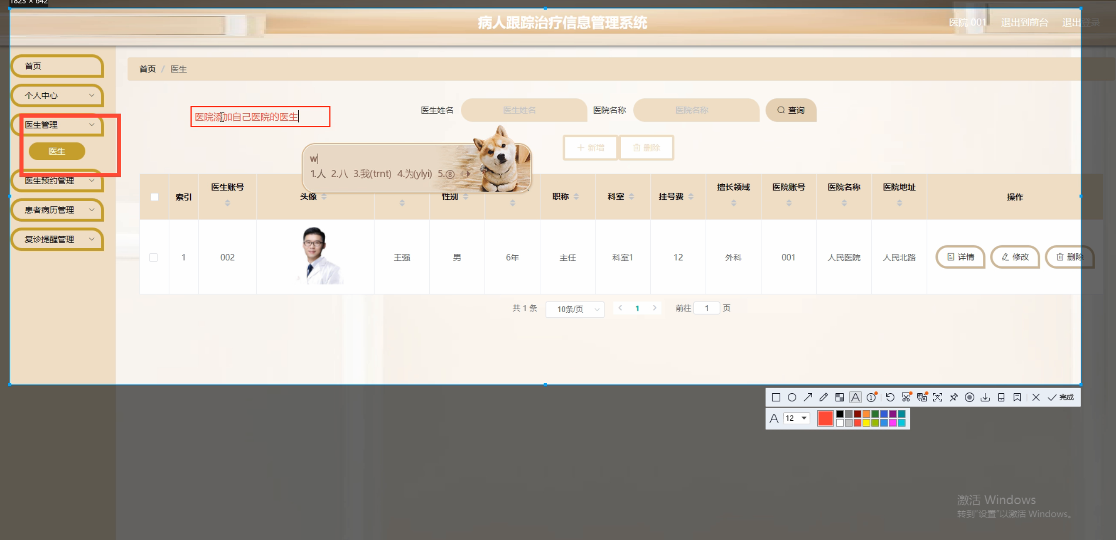Pick the pencil freehand tool
1116x540 pixels.
point(823,397)
